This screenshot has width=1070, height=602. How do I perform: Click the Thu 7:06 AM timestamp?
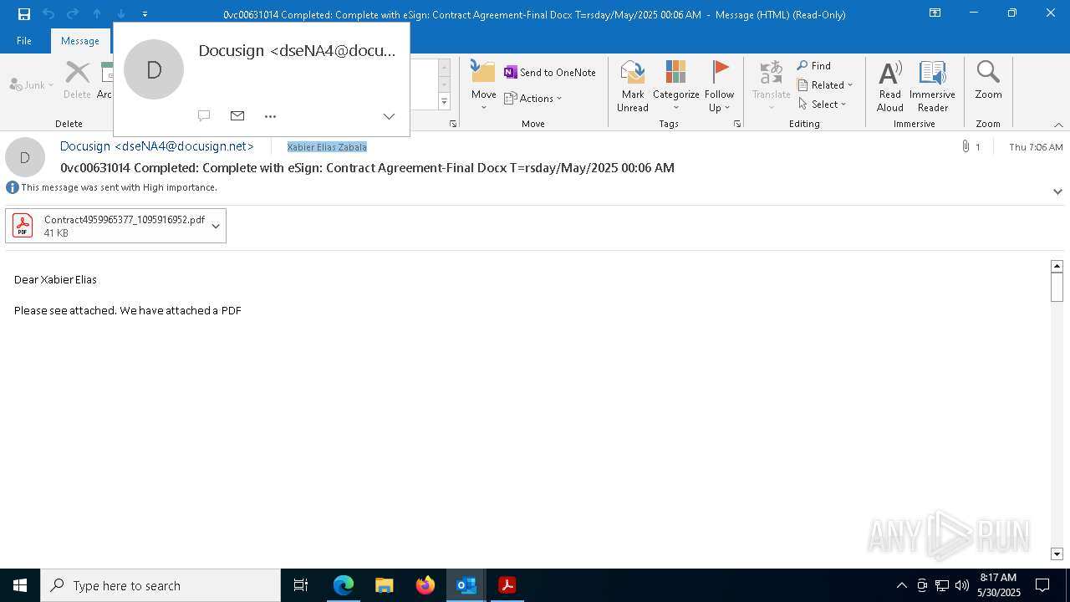pos(1036,147)
